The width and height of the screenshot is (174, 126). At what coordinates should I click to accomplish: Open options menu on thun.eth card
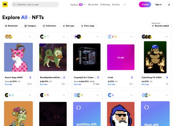pyautogui.click(x=167, y=95)
